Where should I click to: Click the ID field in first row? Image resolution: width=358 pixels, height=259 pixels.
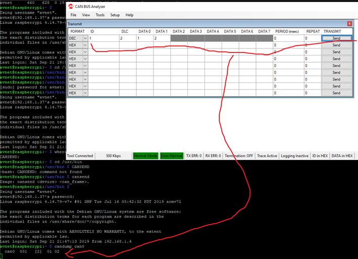[x=103, y=38]
